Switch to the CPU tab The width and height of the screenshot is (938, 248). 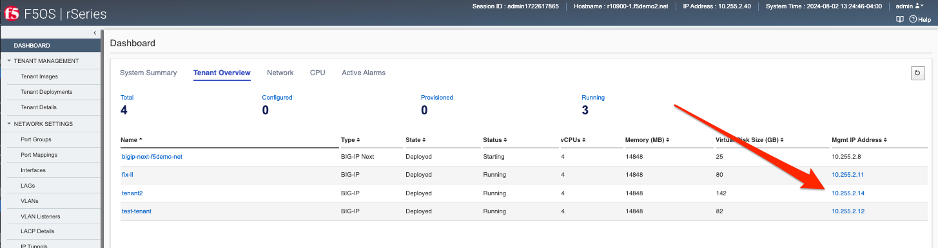(318, 73)
